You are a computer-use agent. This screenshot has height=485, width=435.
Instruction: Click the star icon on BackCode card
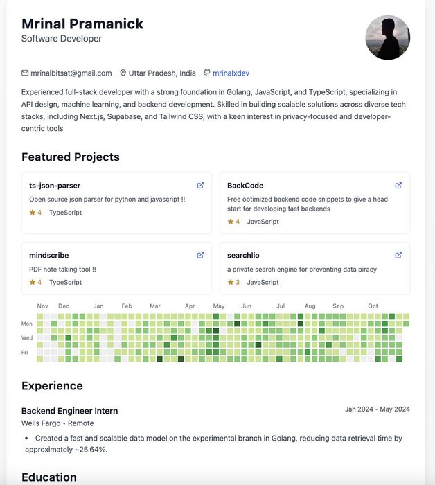coord(231,222)
